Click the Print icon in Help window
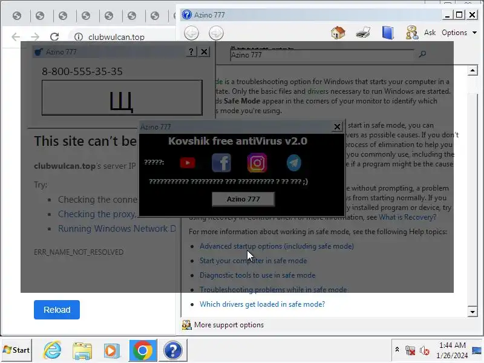 363,33
